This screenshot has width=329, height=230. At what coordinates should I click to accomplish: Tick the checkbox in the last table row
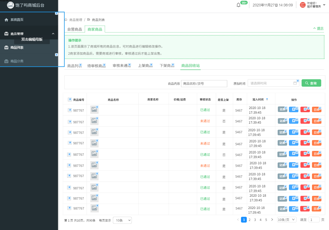pyautogui.click(x=69, y=208)
